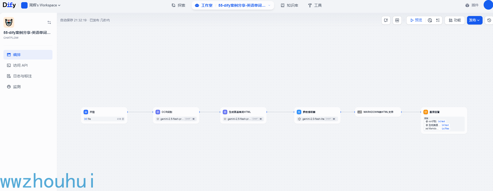Click the 生成英语单词HTML LLM node icon
493x191 pixels.
(x=225, y=112)
